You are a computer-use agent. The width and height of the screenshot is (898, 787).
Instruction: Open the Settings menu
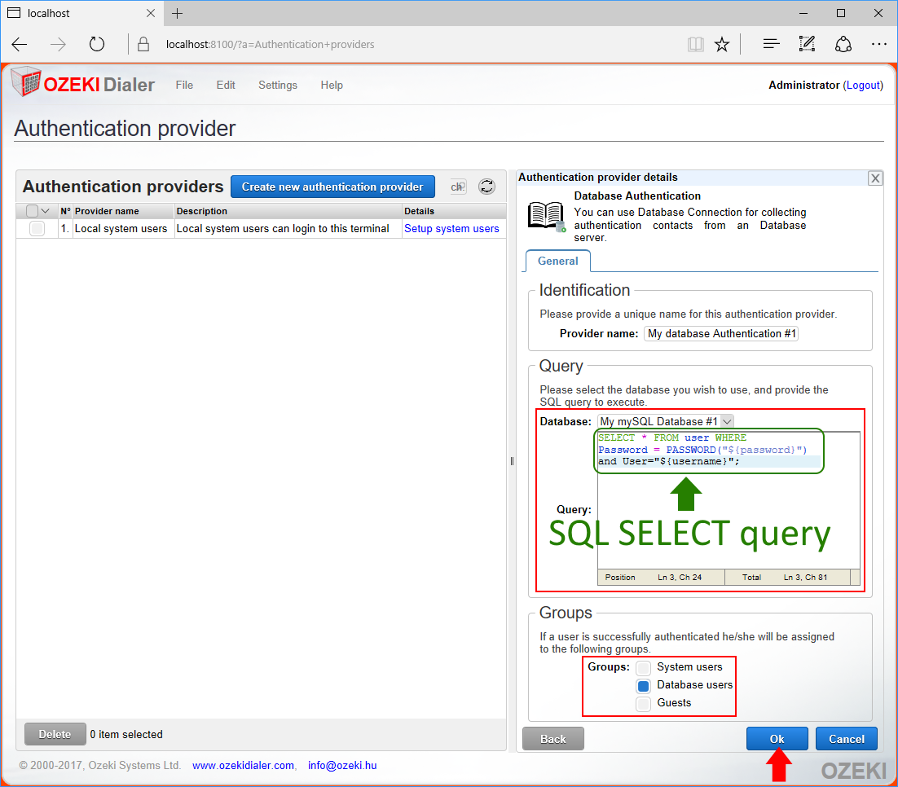click(277, 85)
